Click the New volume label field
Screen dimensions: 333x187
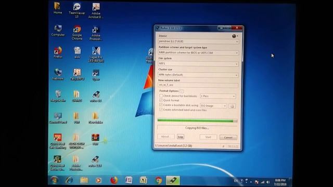pos(198,85)
